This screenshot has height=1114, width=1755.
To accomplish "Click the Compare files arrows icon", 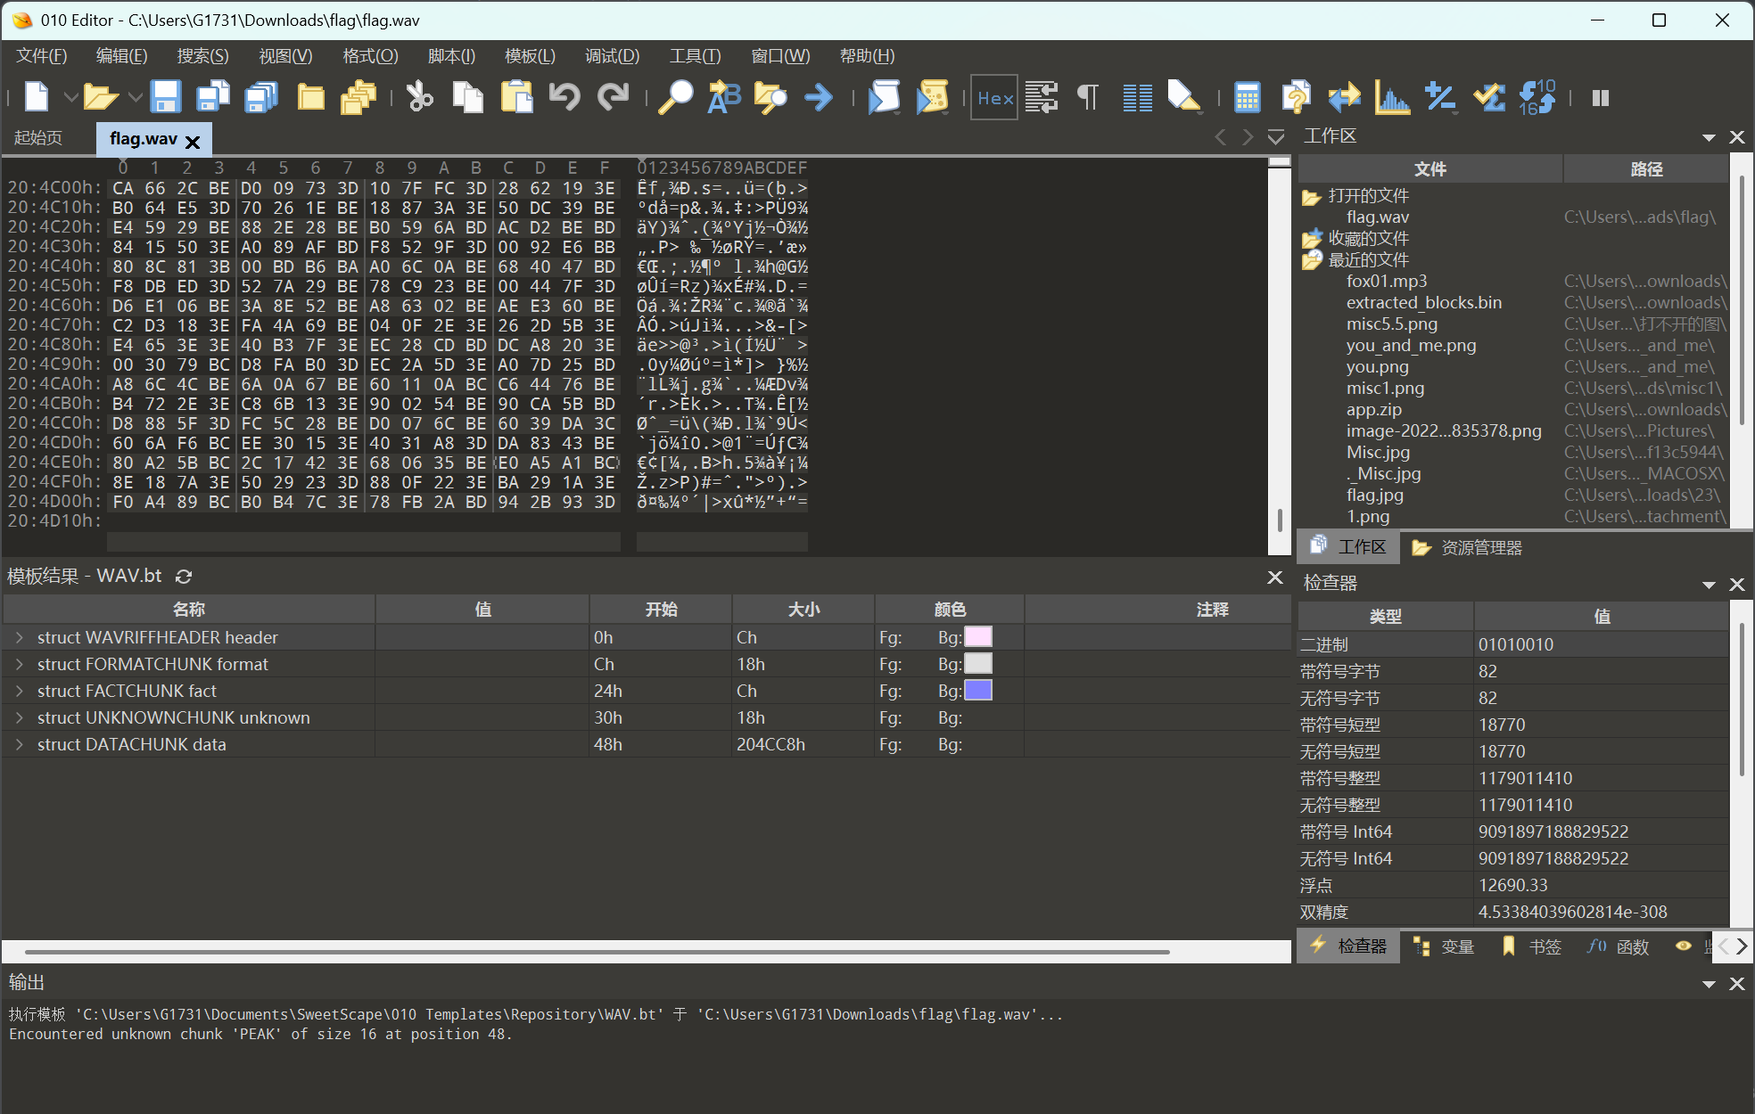I will point(1344,97).
